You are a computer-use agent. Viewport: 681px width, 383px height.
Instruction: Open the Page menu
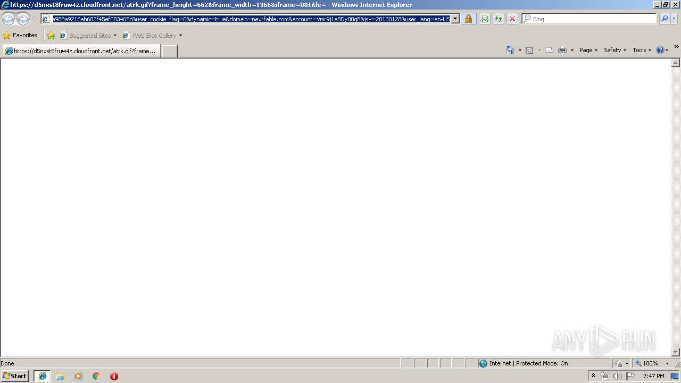coord(588,50)
